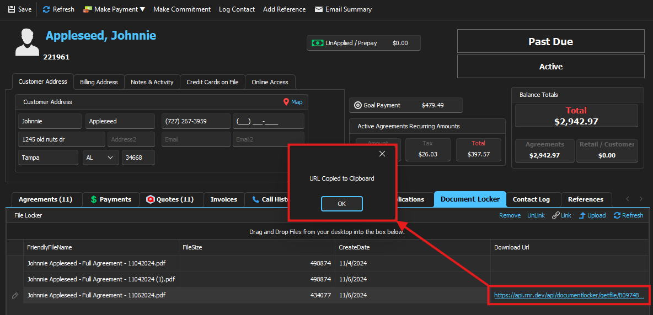Click the pencil edit icon on 11062024 row
653x315 pixels.
coord(15,296)
